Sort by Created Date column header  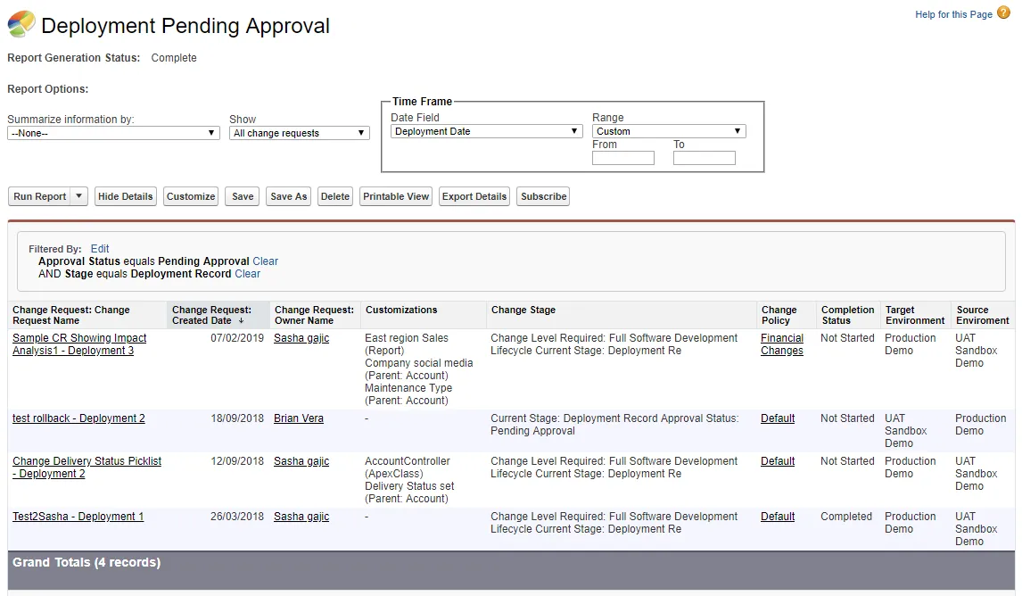pos(212,315)
